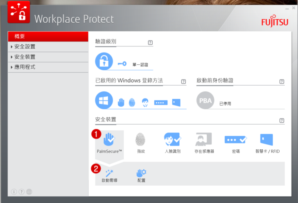The width and height of the screenshot is (298, 203).
Task: Launch the 啟動嚮導 start wizard
Action: pos(109,176)
